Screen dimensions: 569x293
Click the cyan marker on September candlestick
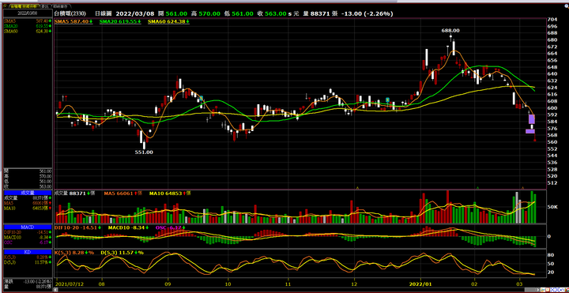coord(201,98)
